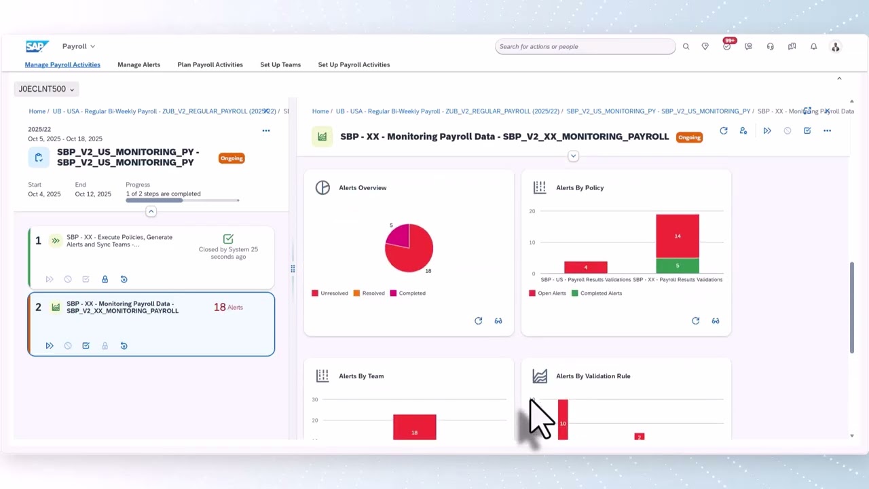The image size is (869, 489).
Task: Collapse the top bar chevron
Action: point(839,79)
